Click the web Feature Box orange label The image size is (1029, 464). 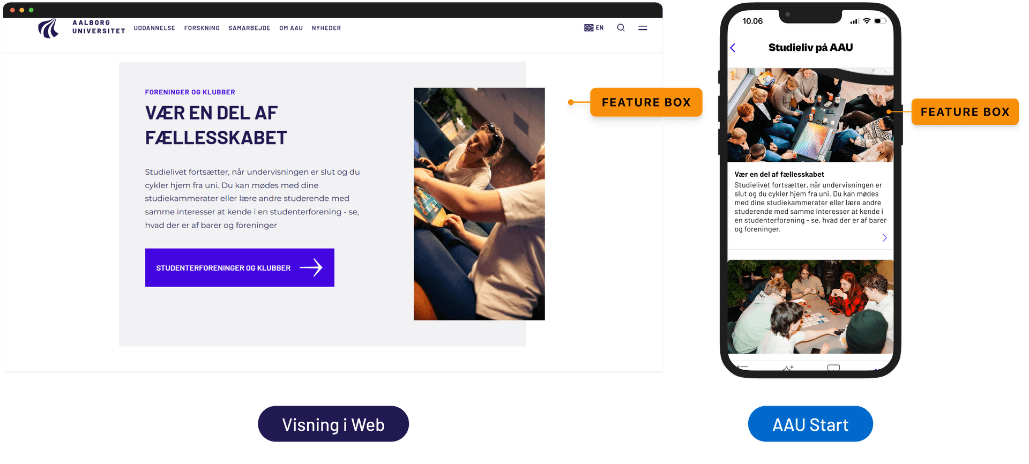[646, 102]
